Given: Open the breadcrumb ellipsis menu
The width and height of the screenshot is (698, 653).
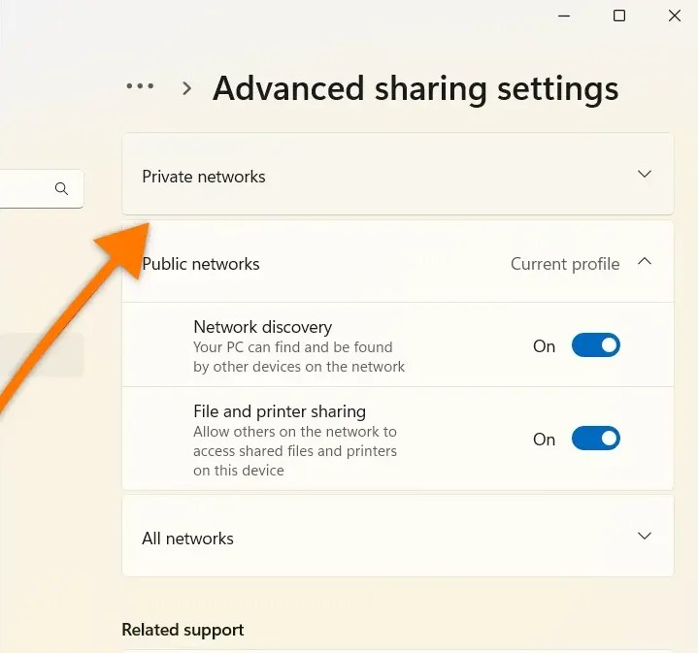Looking at the screenshot, I should point(140,85).
